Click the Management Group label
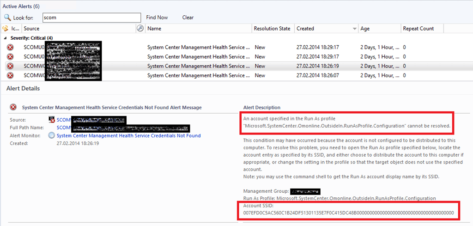 pos(266,191)
